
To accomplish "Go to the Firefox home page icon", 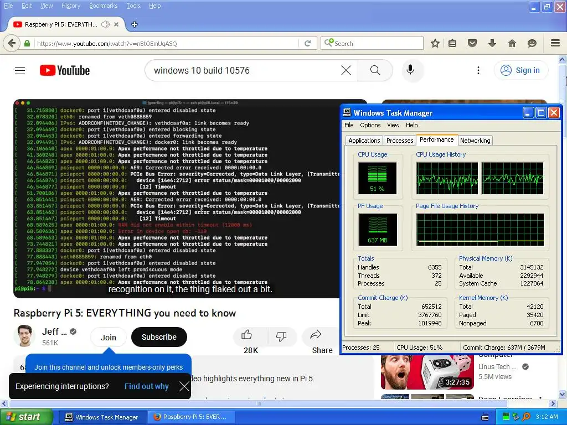I will tap(512, 43).
